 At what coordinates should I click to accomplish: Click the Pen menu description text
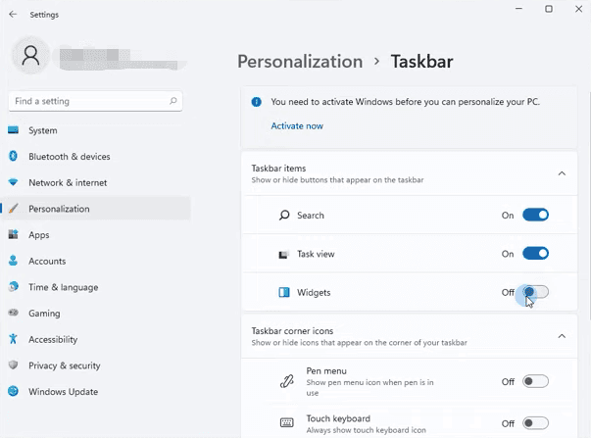pos(370,387)
